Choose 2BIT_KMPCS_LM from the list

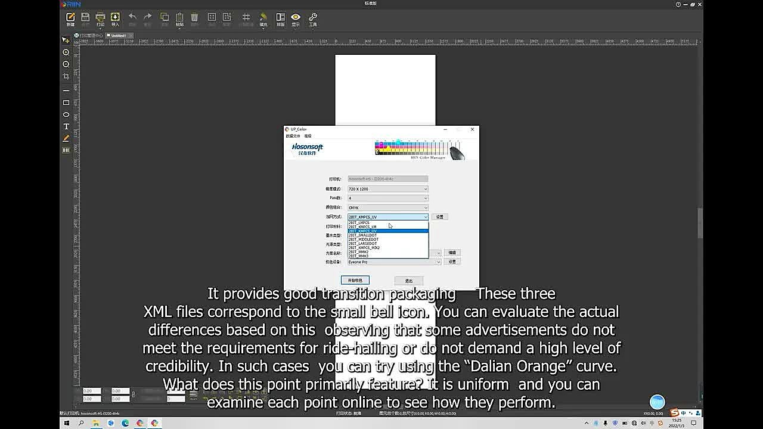click(x=388, y=226)
